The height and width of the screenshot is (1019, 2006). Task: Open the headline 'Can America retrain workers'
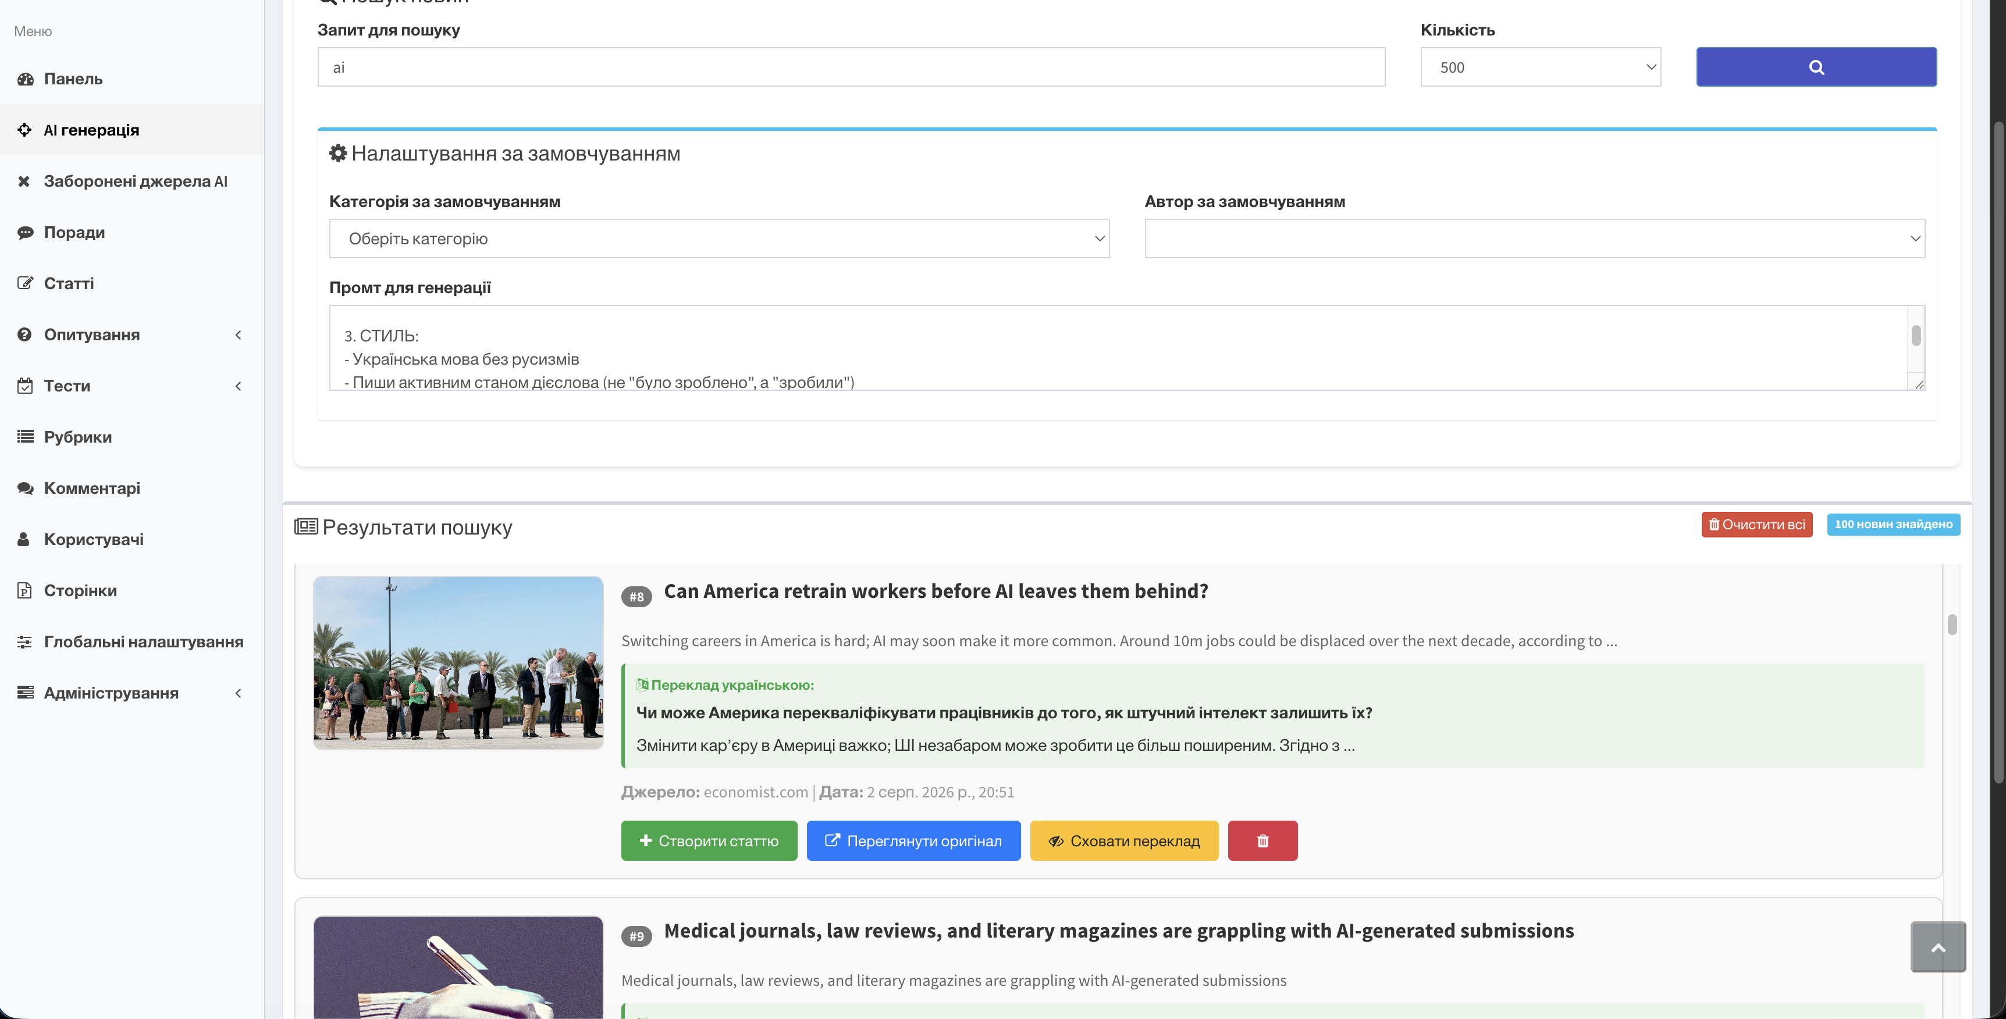click(936, 592)
